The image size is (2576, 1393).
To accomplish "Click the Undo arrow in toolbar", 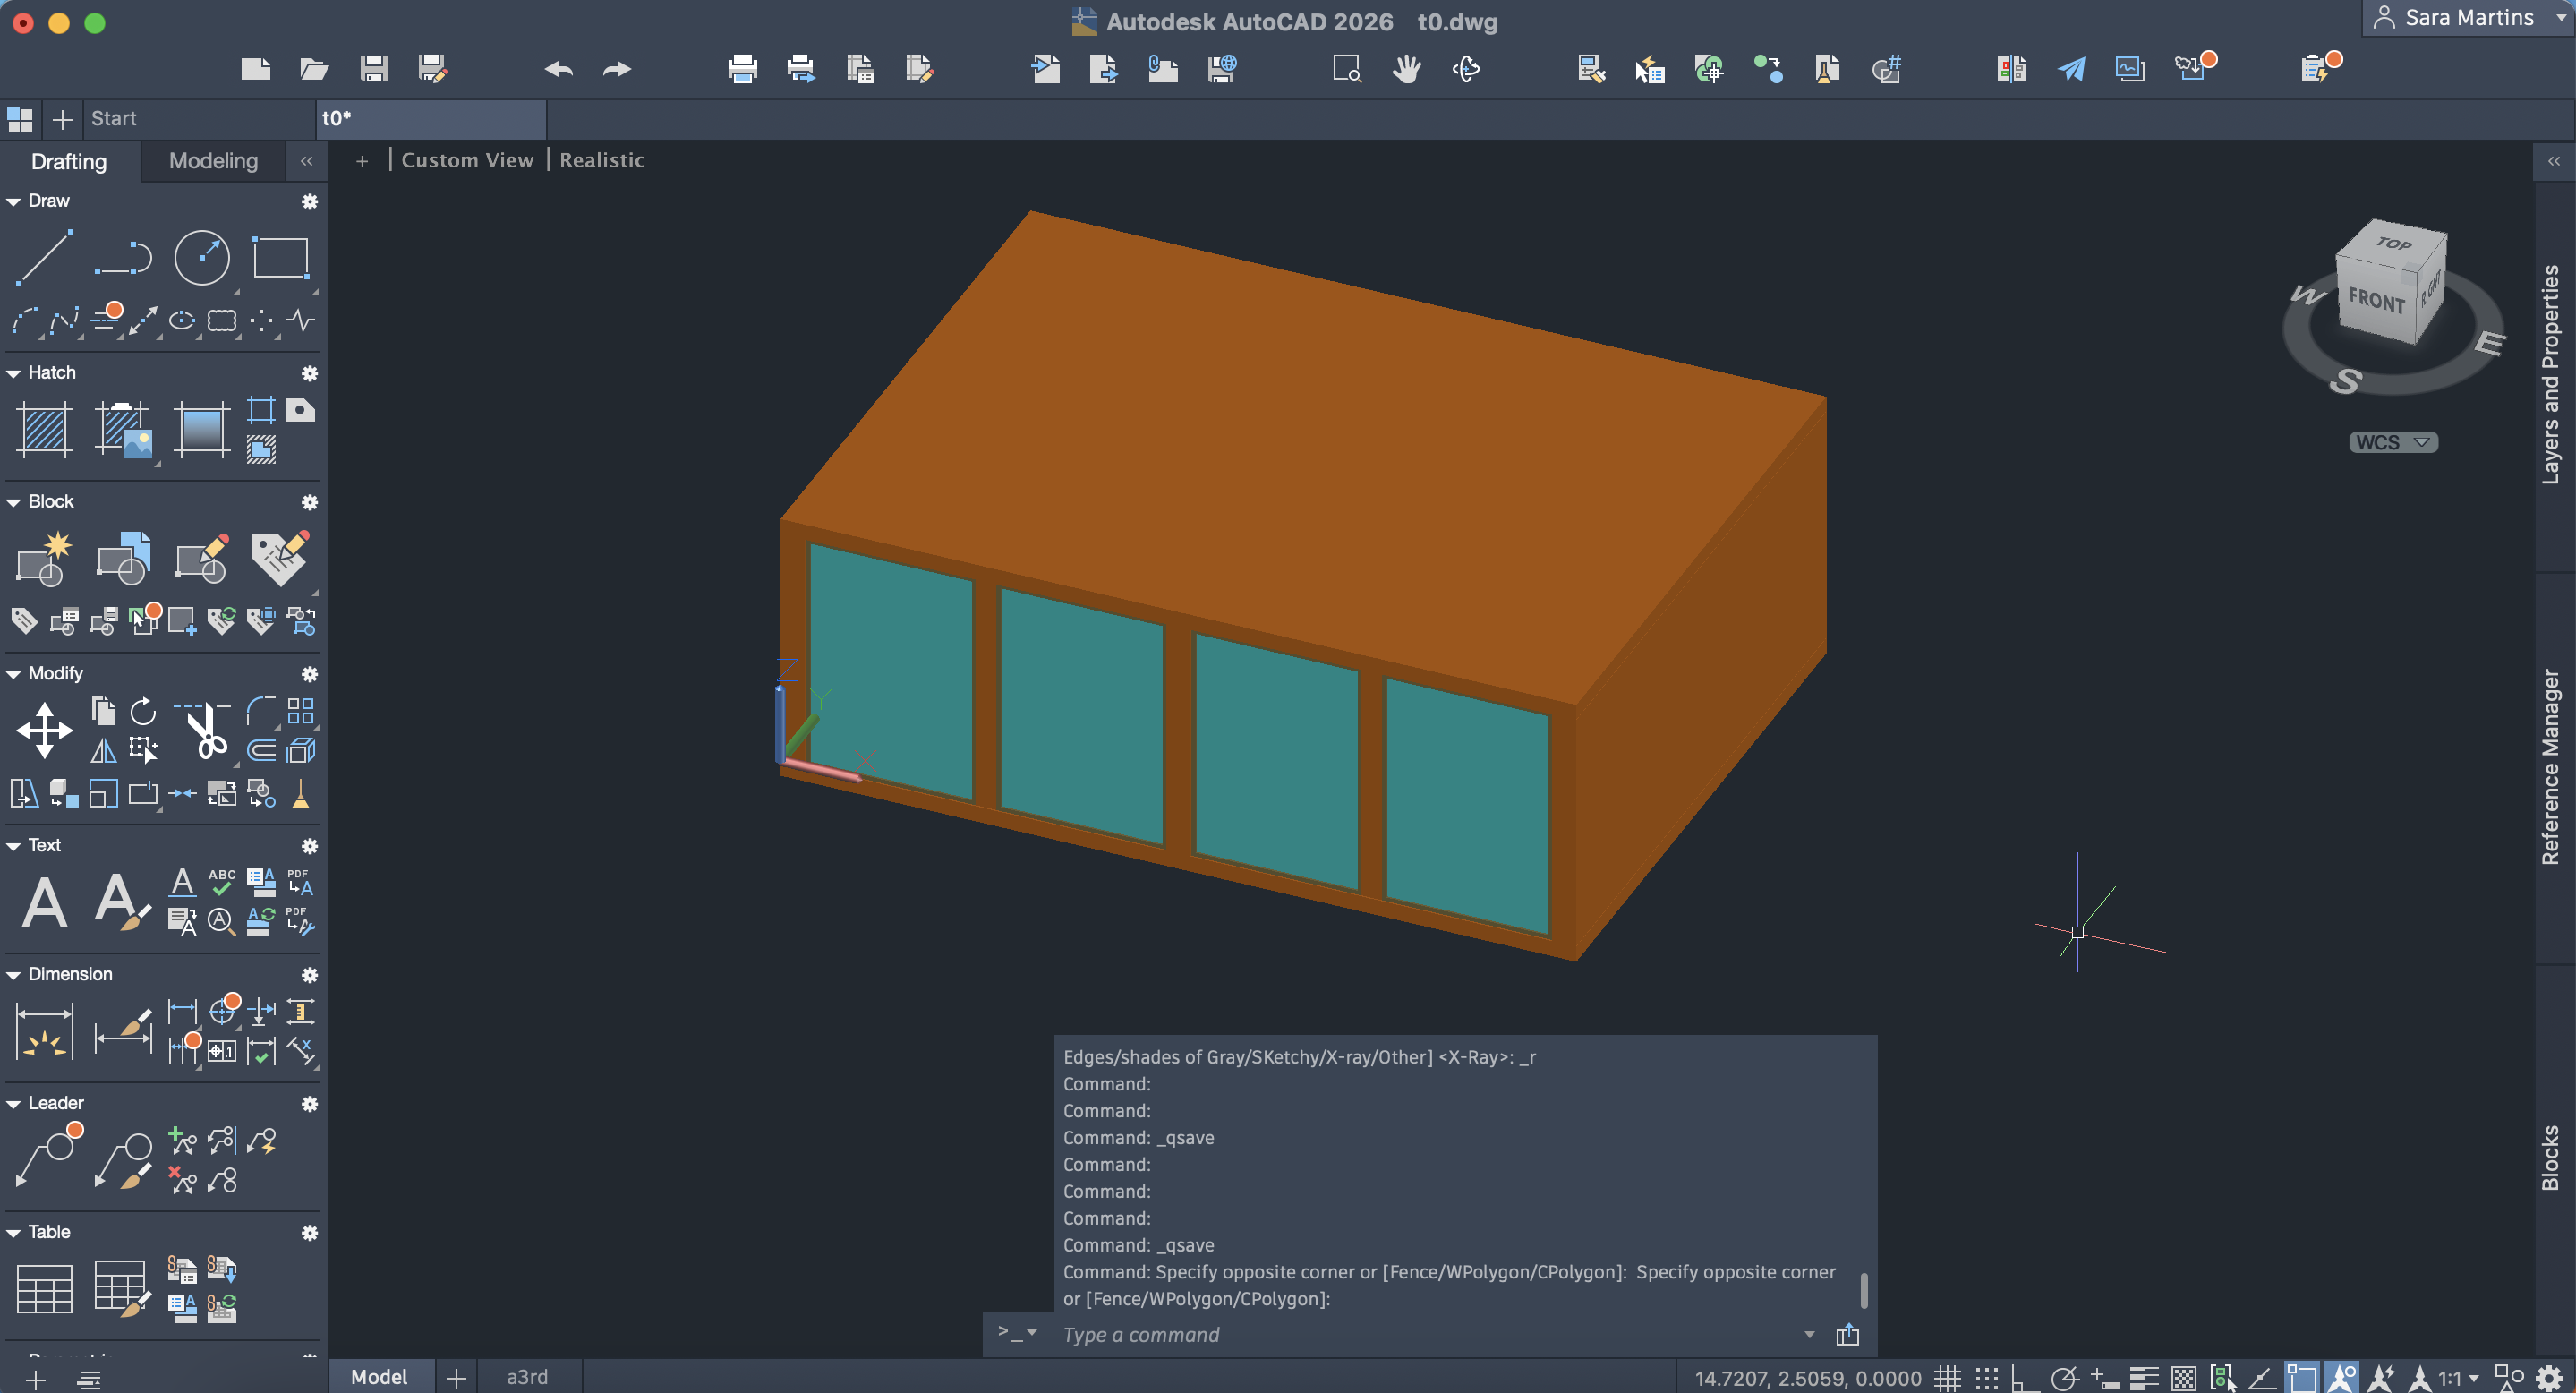I will click(558, 69).
